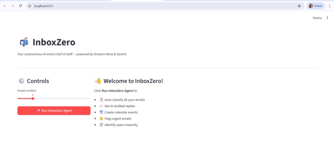This screenshot has height=168, width=334.
Task: Open site info icon in address bar
Action: [30, 6]
